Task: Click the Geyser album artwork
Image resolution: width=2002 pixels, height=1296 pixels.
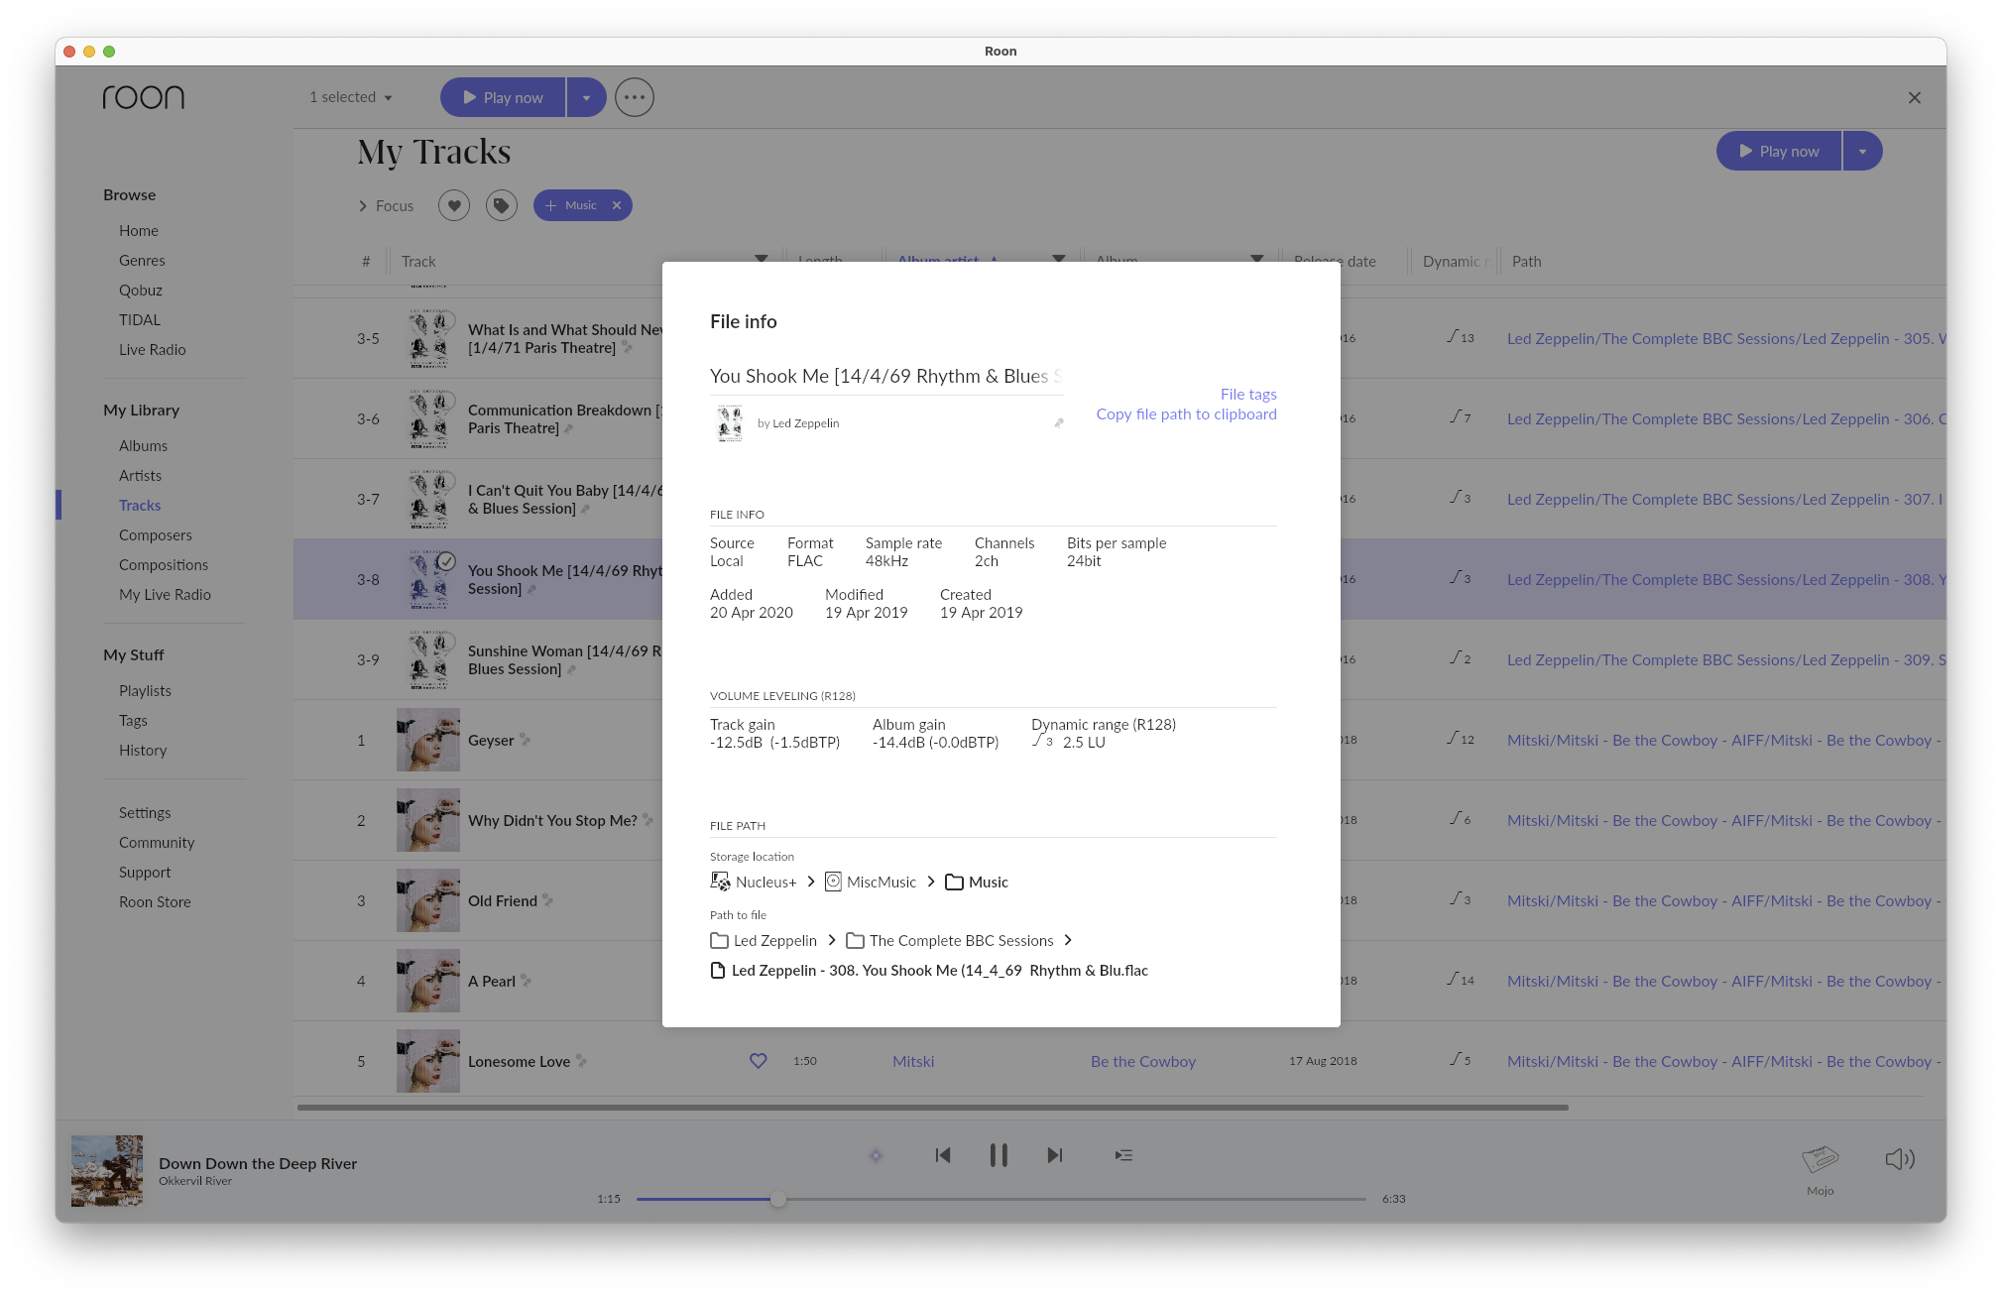Action: pyautogui.click(x=428, y=740)
